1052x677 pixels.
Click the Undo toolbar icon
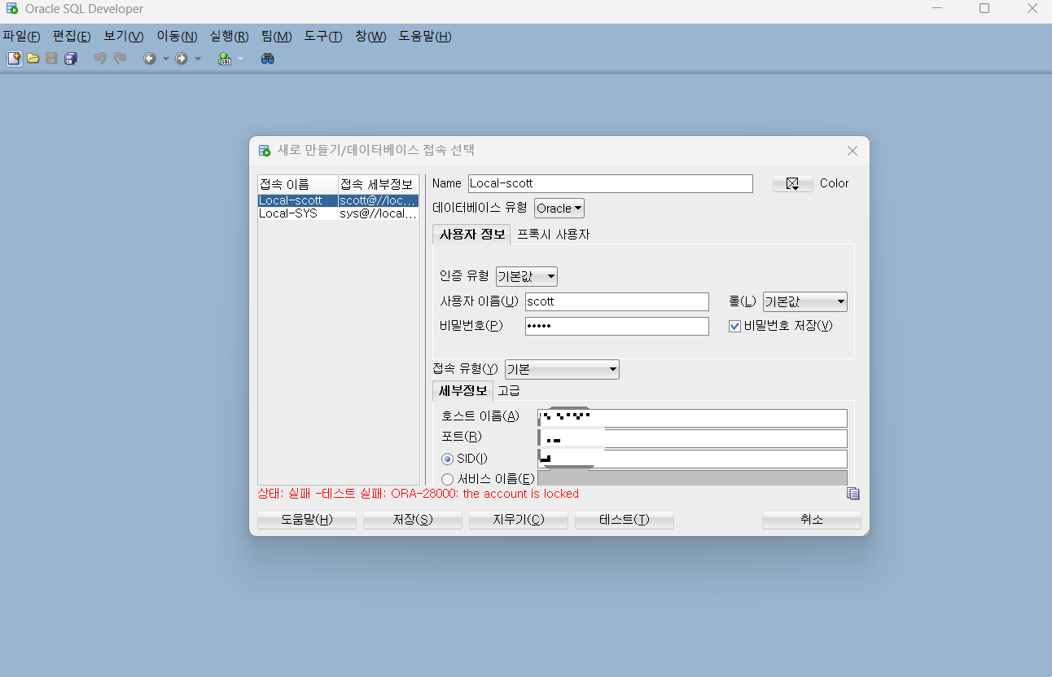pos(100,59)
